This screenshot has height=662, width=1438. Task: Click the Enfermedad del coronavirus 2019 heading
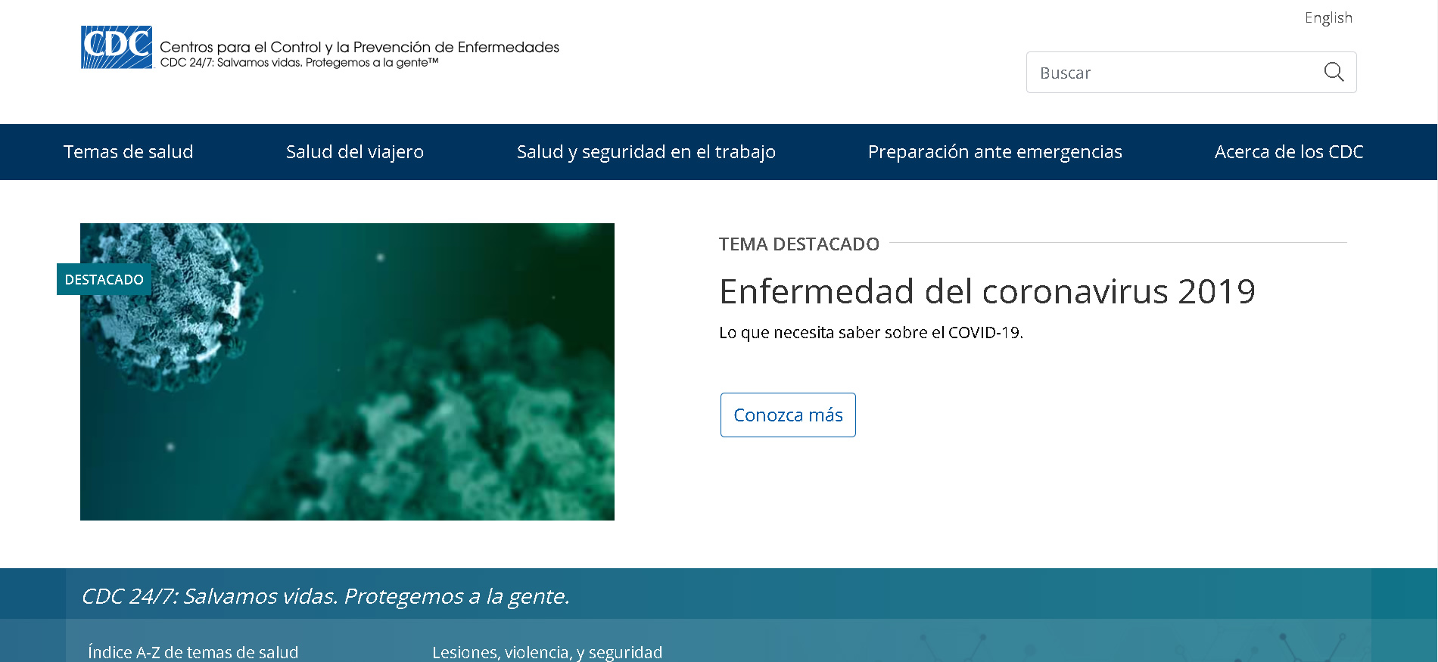(987, 291)
